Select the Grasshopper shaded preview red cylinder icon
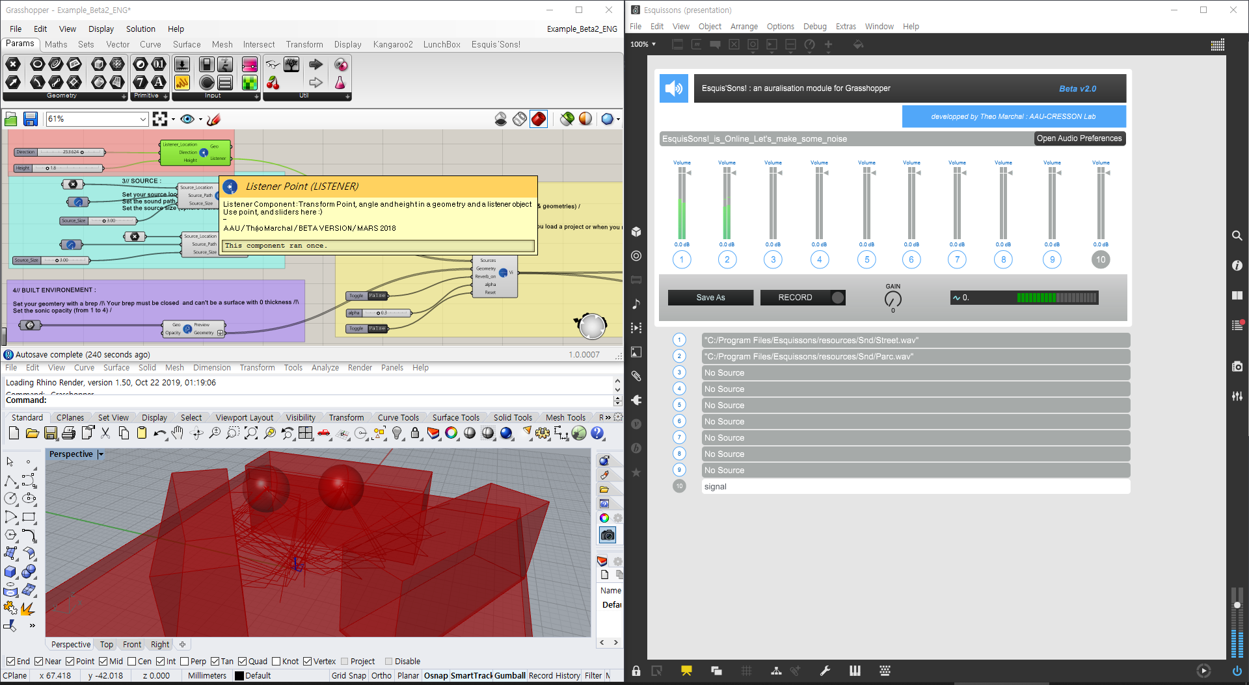Image resolution: width=1249 pixels, height=685 pixels. (x=539, y=119)
